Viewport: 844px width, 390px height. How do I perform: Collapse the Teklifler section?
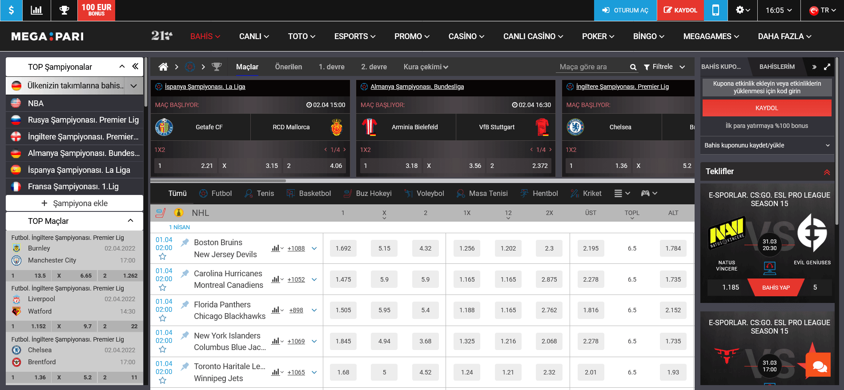tap(827, 172)
